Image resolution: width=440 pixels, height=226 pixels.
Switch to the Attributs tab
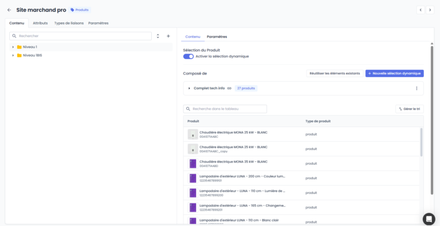(x=40, y=23)
